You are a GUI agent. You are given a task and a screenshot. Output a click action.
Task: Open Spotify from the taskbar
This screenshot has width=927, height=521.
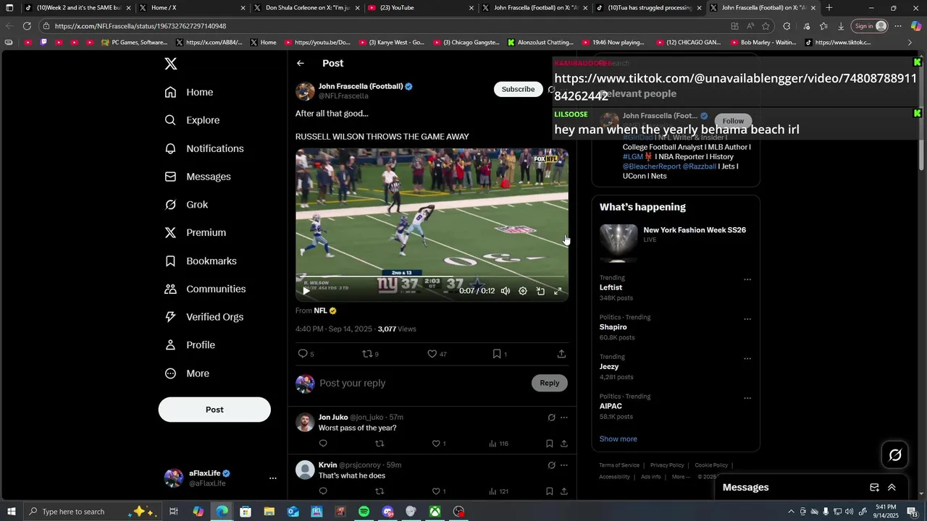point(364,512)
